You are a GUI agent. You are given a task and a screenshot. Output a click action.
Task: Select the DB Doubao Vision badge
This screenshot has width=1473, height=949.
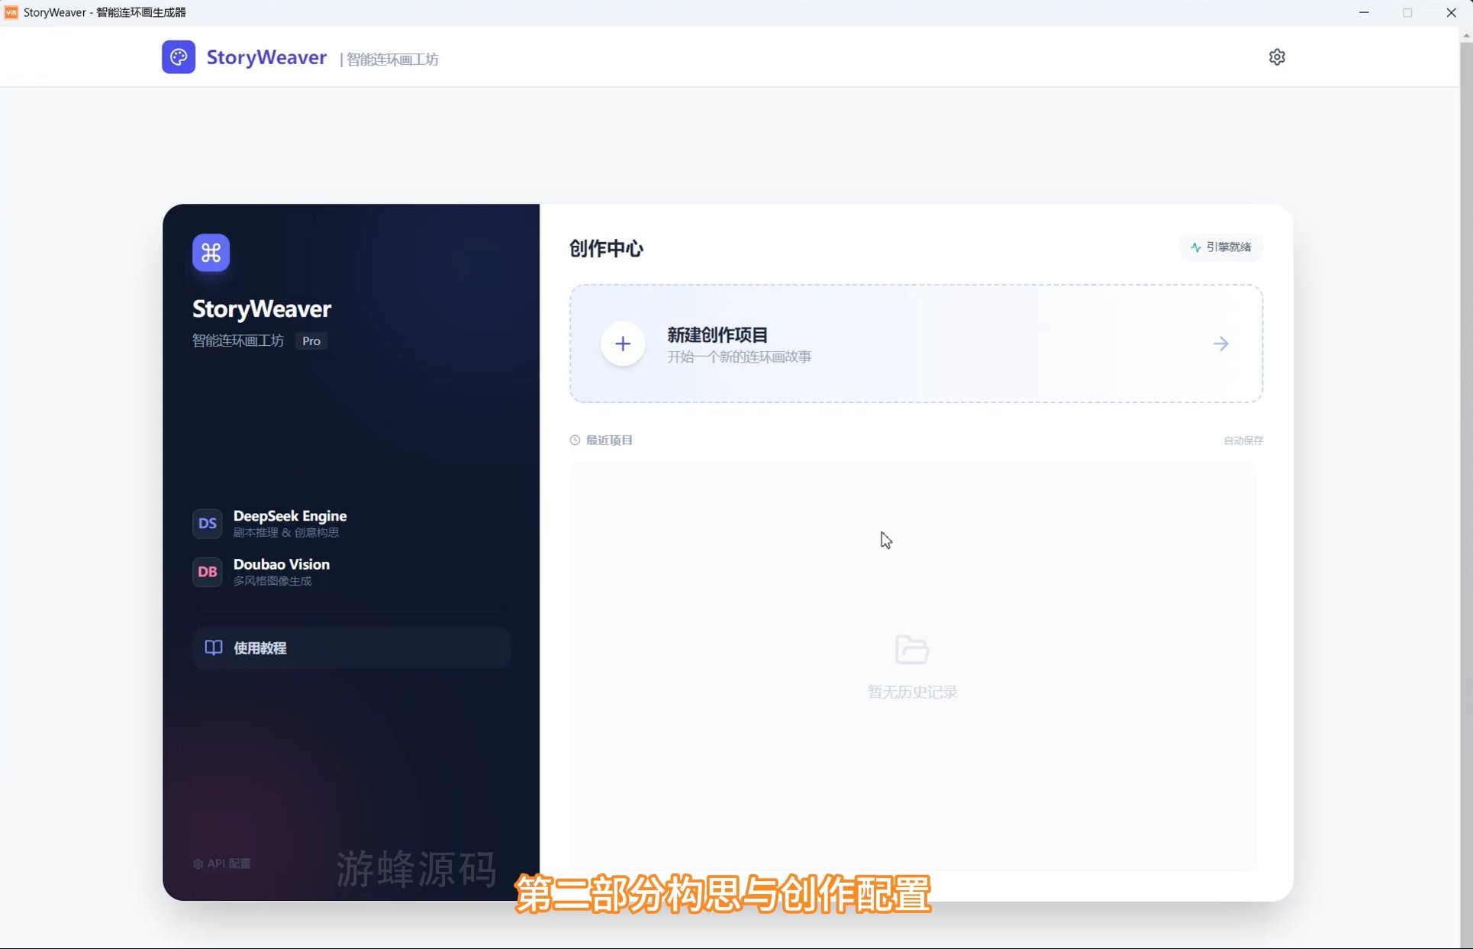tap(207, 572)
